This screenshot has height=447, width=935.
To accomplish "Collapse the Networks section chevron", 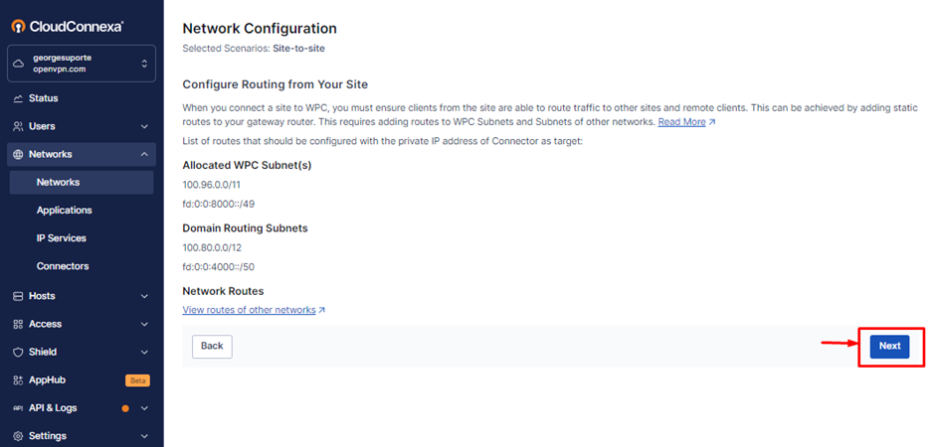I will [x=144, y=154].
